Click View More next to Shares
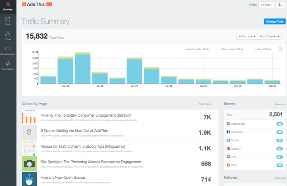The image size is (287, 186). [x=280, y=104]
